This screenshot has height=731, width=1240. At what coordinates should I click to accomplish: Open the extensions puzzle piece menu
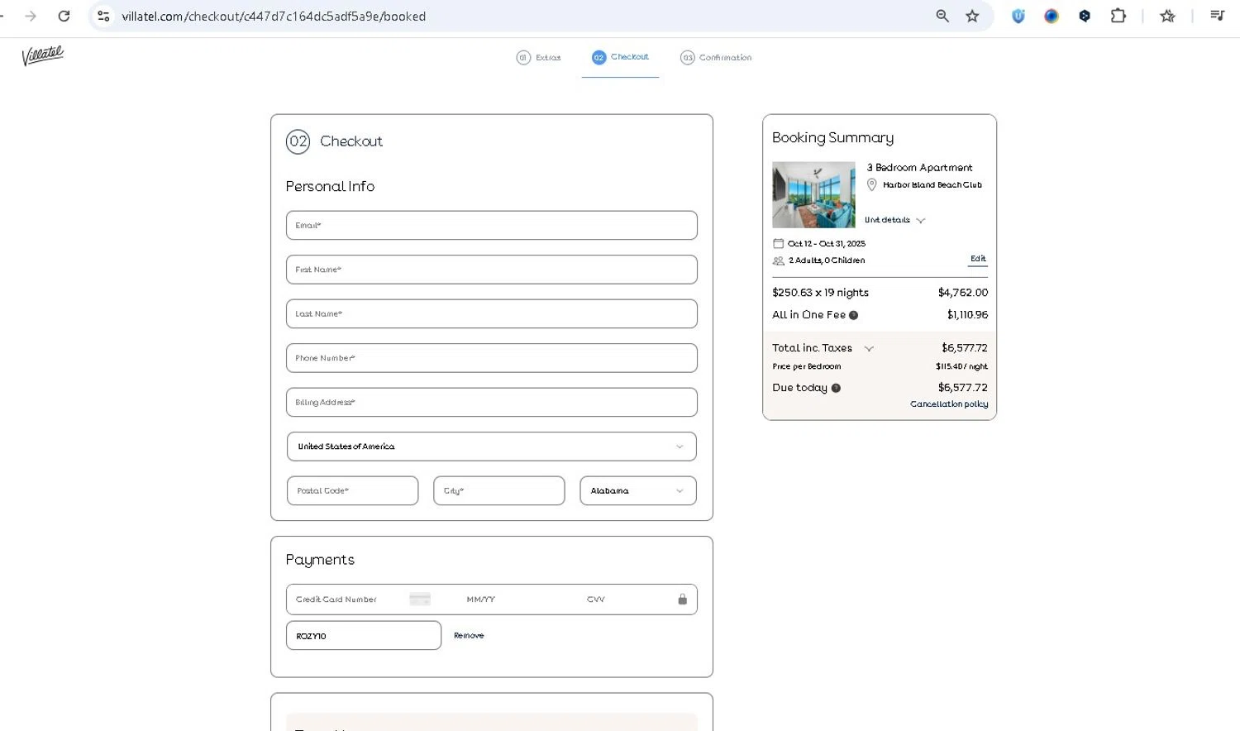tap(1118, 16)
